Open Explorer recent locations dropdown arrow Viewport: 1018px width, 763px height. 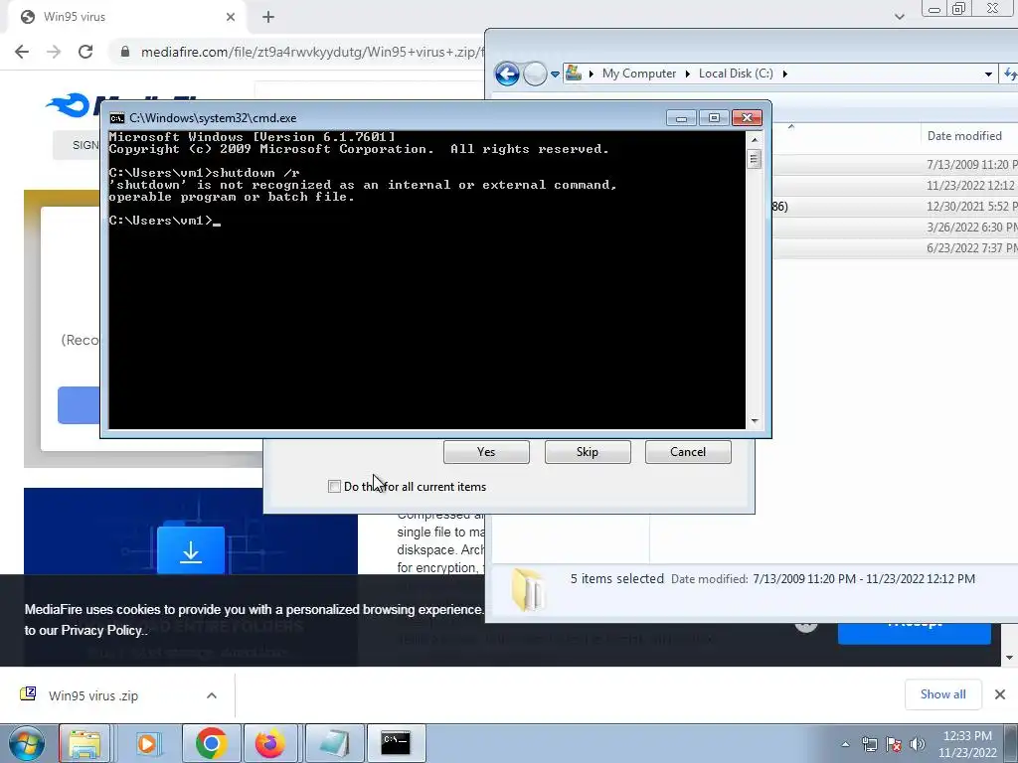pyautogui.click(x=555, y=75)
